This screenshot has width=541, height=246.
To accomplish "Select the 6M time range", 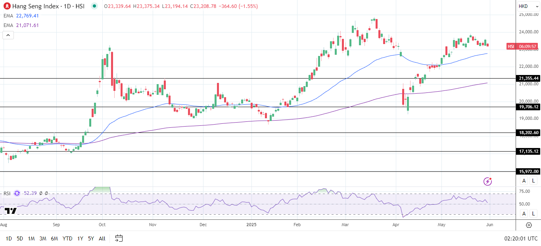I will [x=55, y=238].
